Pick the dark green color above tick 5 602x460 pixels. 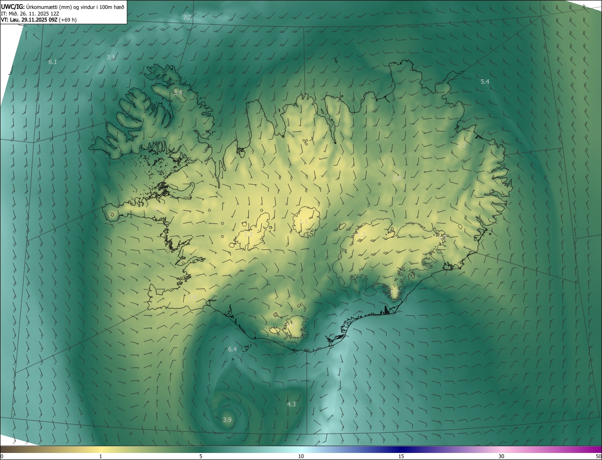pyautogui.click(x=201, y=450)
